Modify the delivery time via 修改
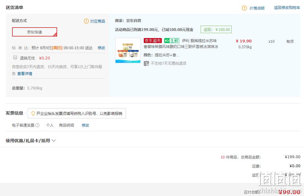Screen dimensions: 304x196 point(102,48)
